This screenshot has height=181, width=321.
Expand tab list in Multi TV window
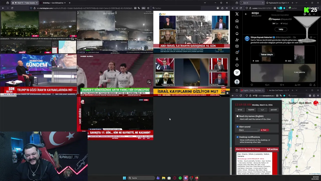click(x=205, y=3)
